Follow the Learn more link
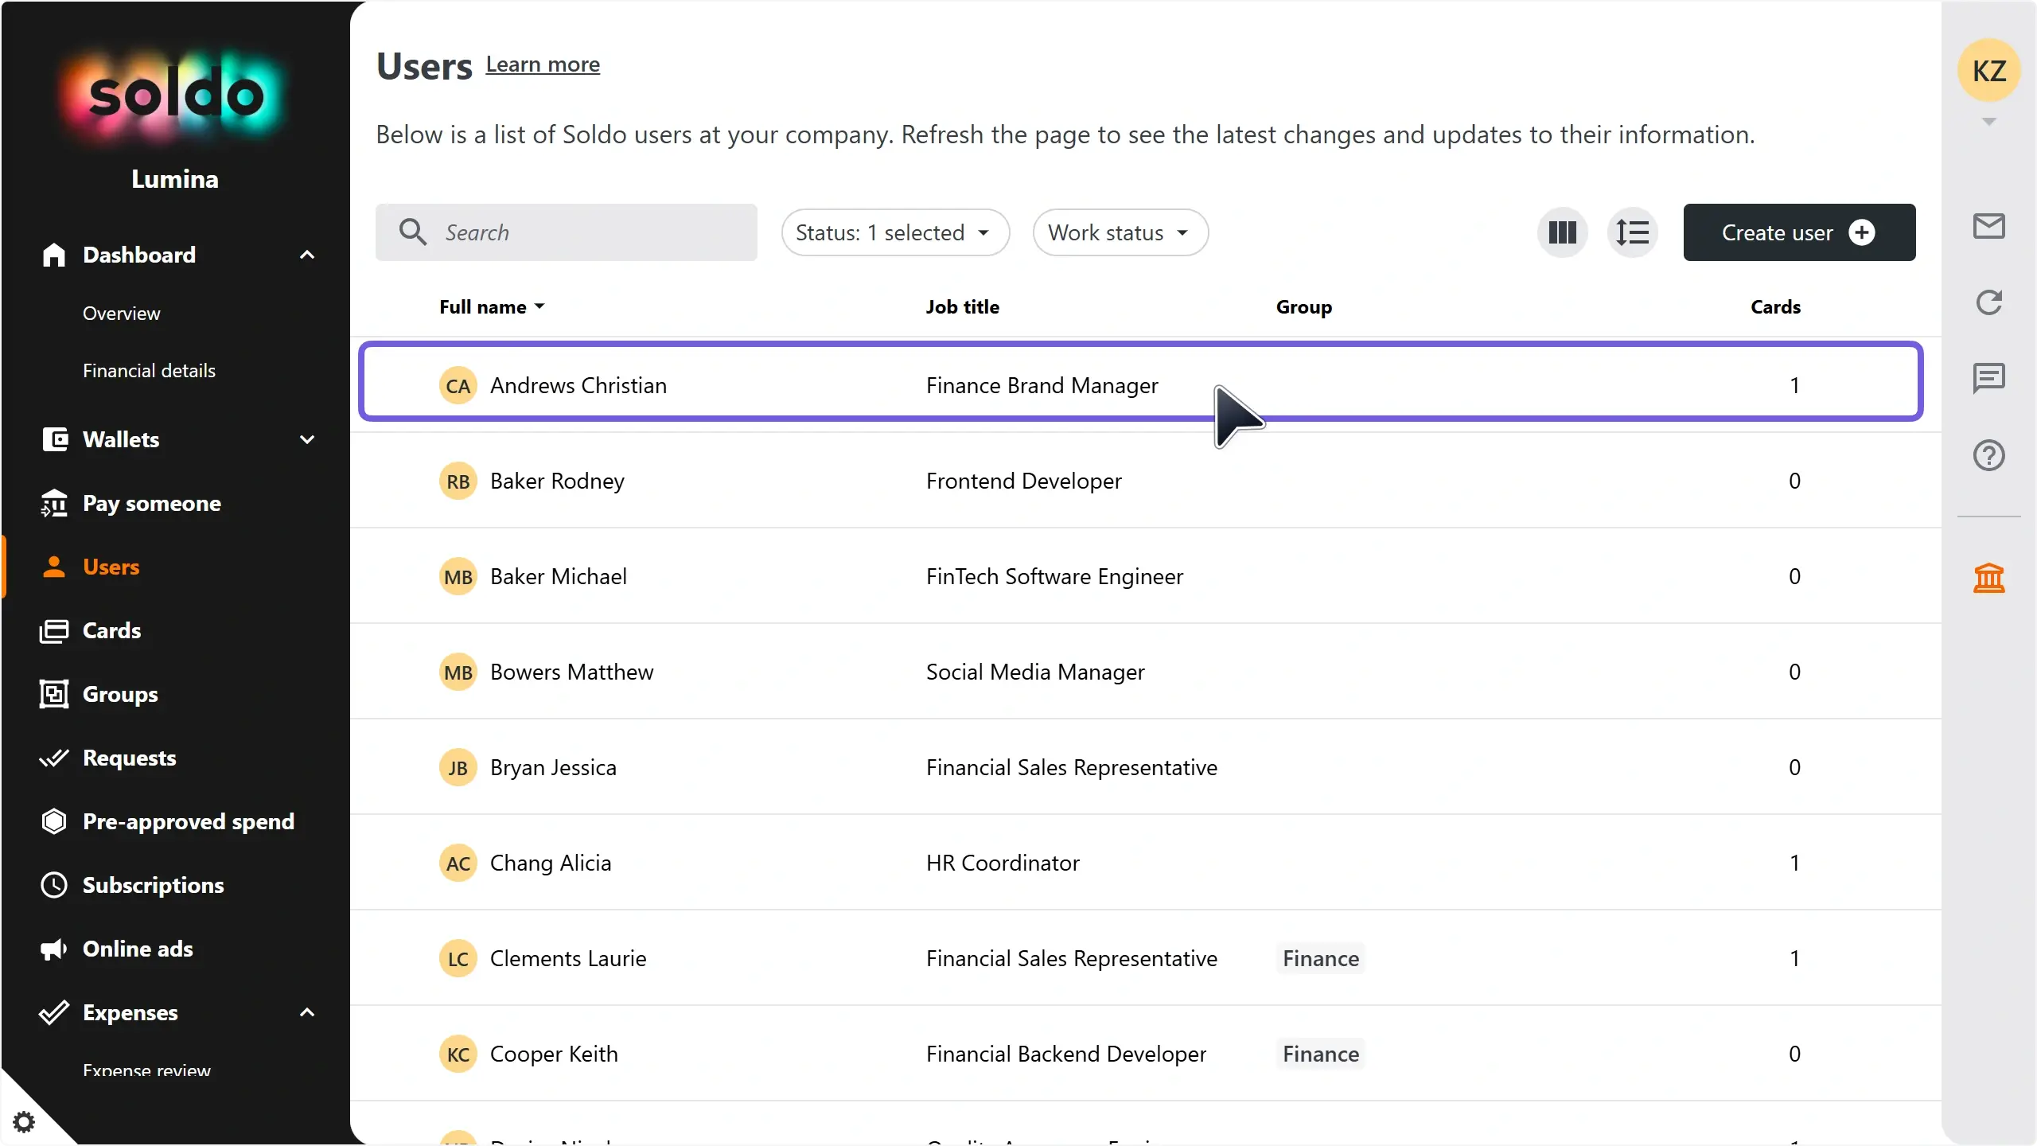The width and height of the screenshot is (2037, 1146). (x=543, y=64)
